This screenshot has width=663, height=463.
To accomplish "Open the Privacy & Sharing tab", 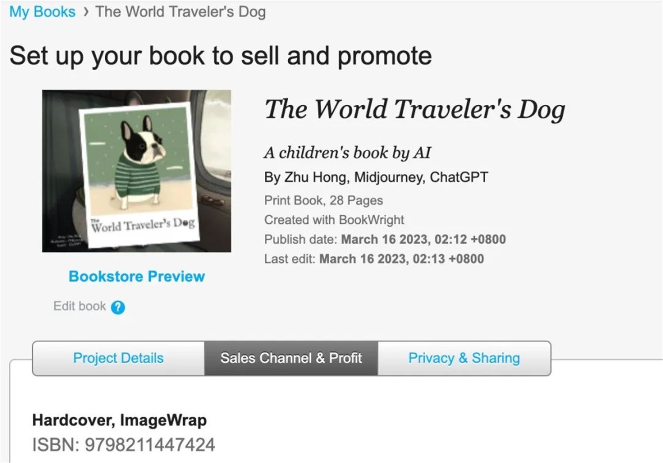I will click(464, 358).
